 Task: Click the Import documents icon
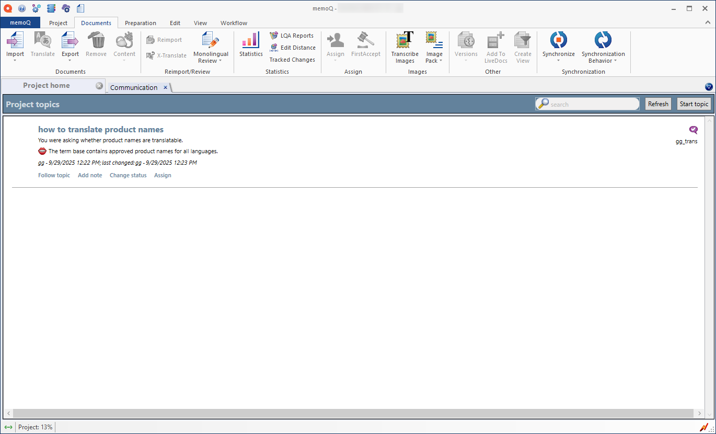15,40
